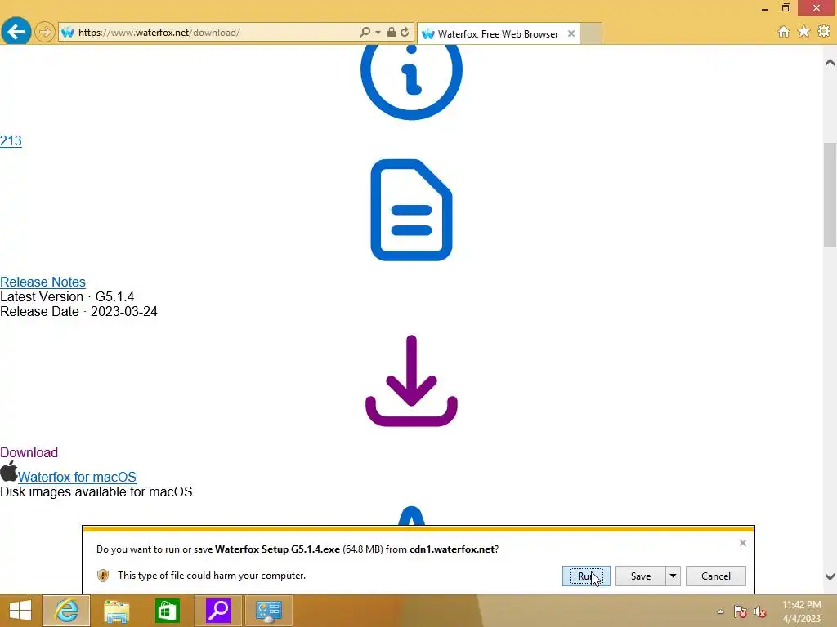Open the Windows Start button
837x627 pixels.
click(x=20, y=611)
